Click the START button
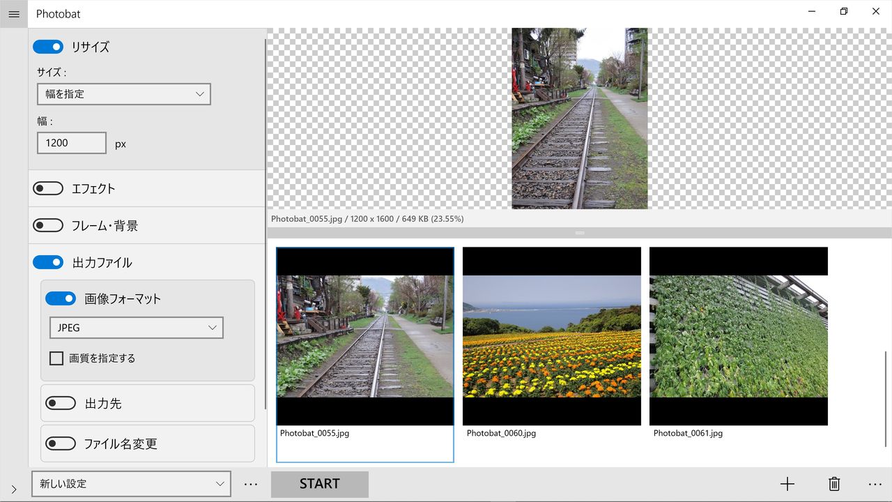 point(320,484)
